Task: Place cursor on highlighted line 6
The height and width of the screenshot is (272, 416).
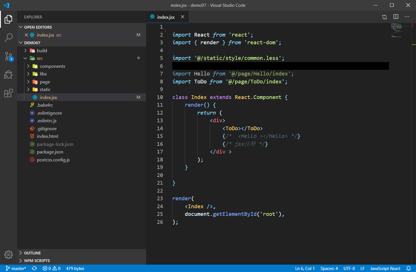Action: pyautogui.click(x=280, y=66)
